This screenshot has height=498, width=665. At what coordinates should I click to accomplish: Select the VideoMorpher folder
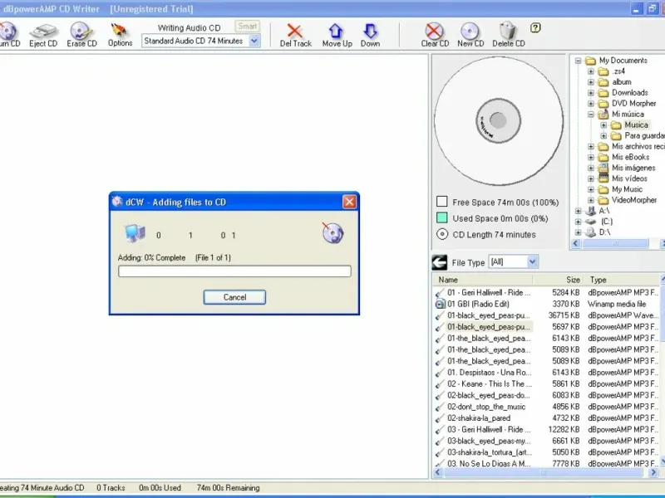pyautogui.click(x=633, y=200)
